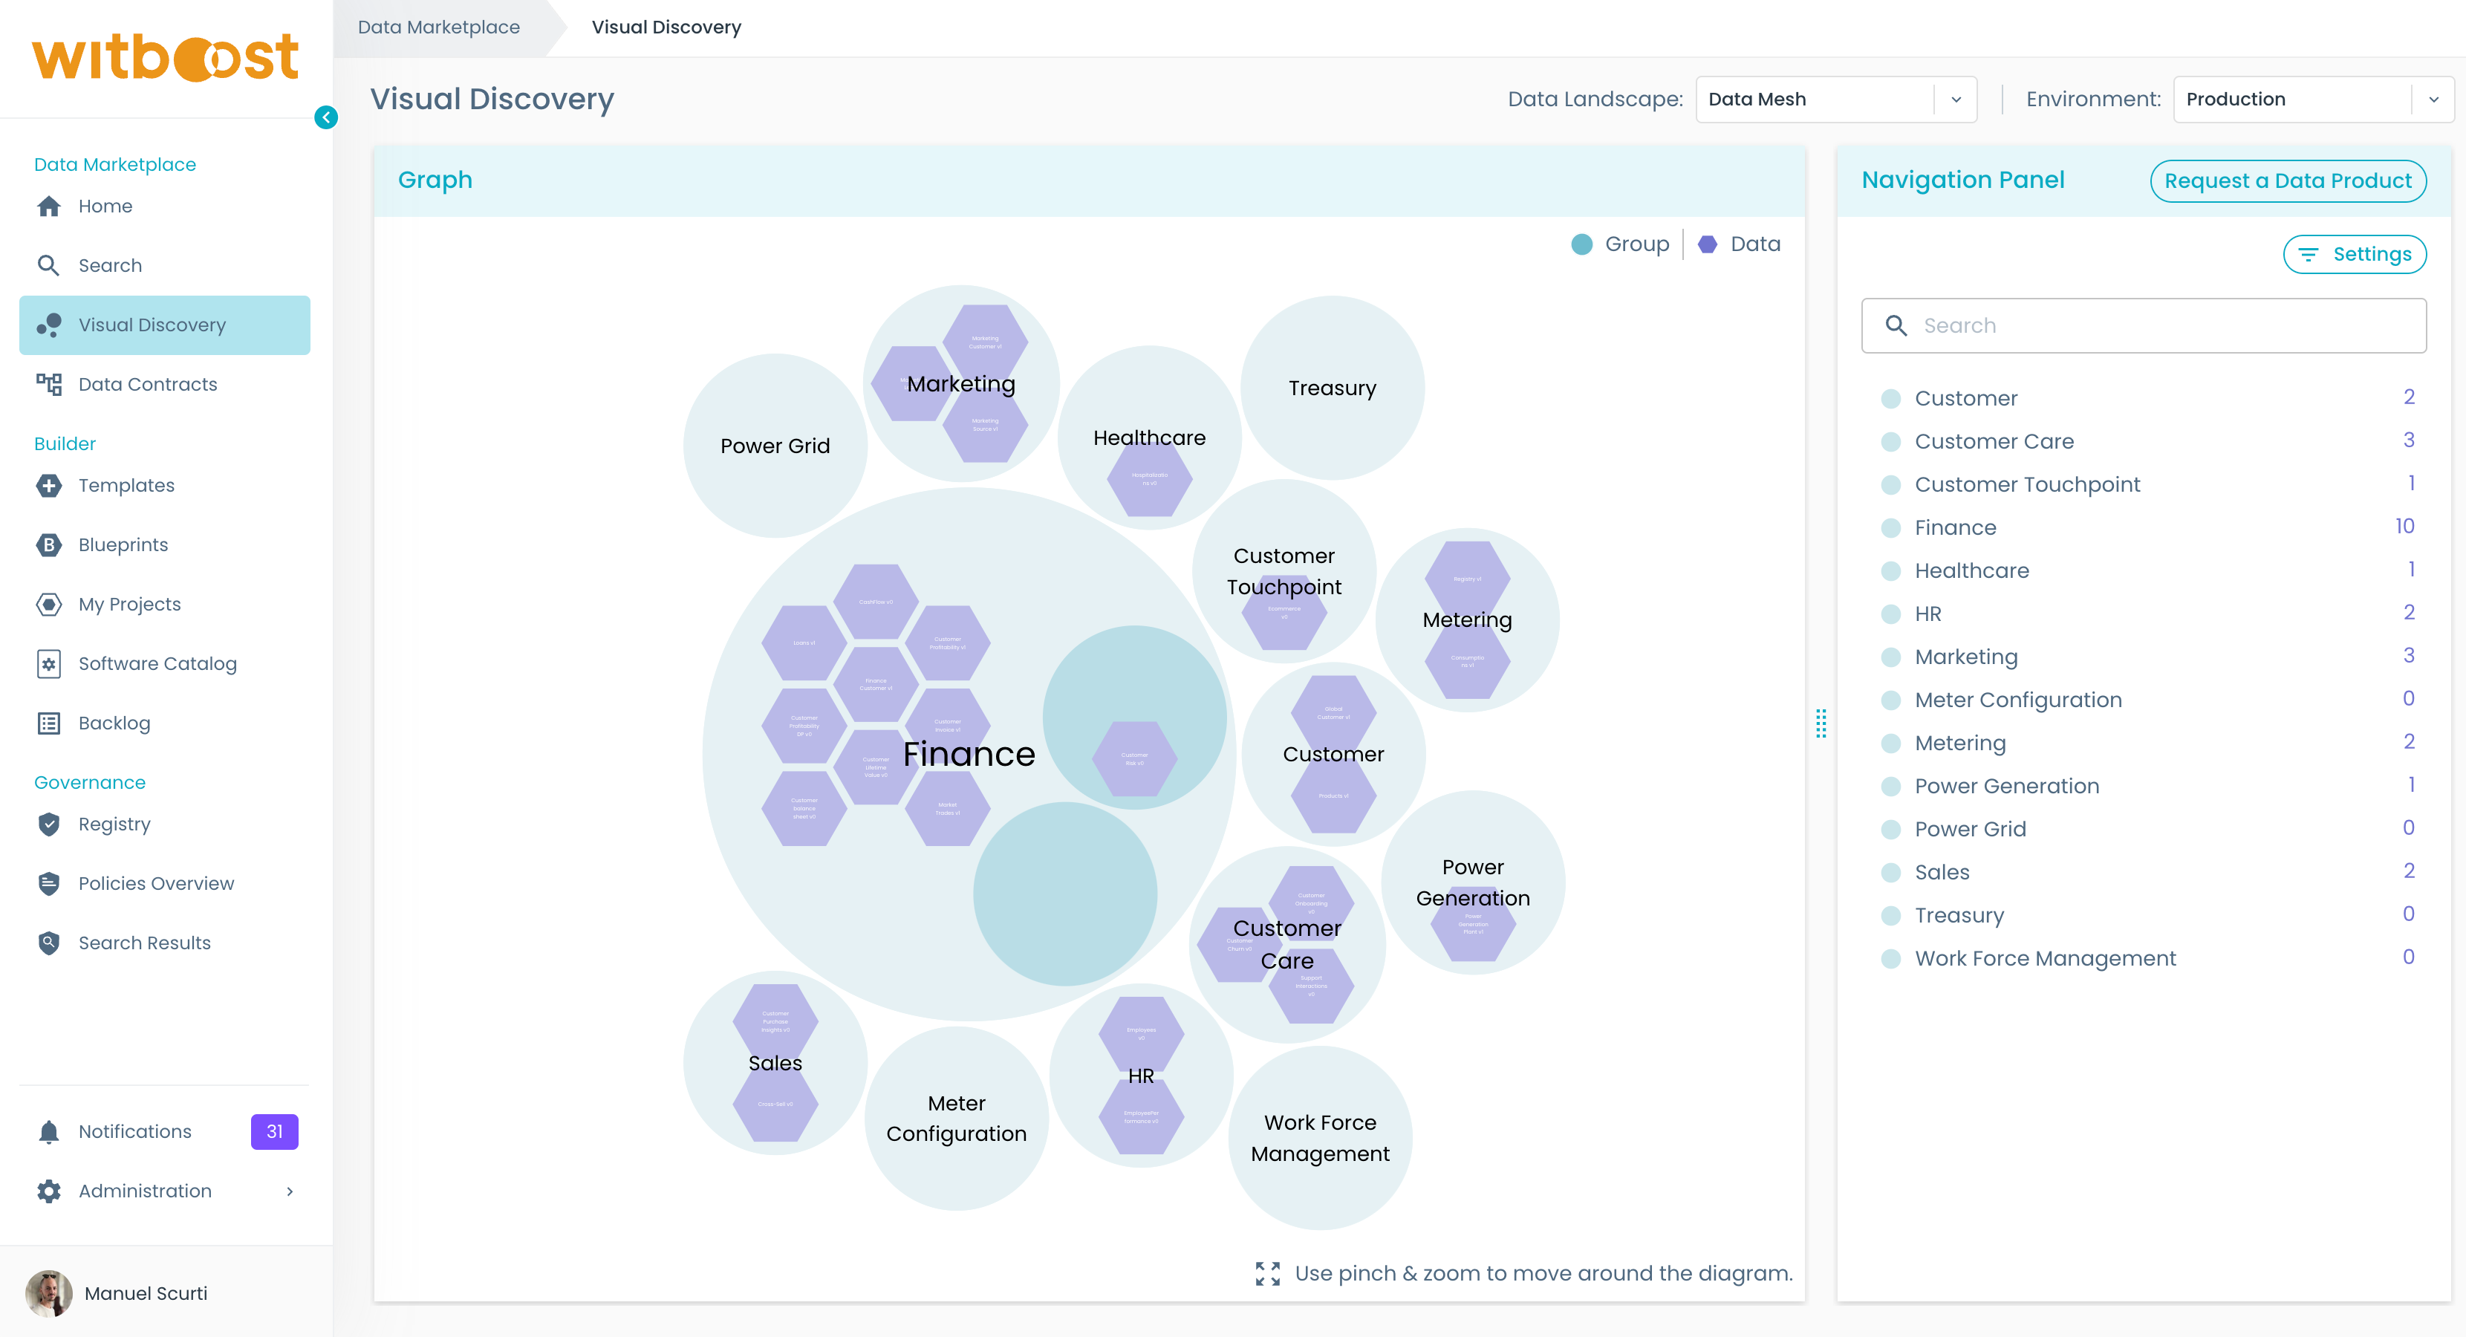
Task: Click the panel resize drag handle
Action: 1821,723
